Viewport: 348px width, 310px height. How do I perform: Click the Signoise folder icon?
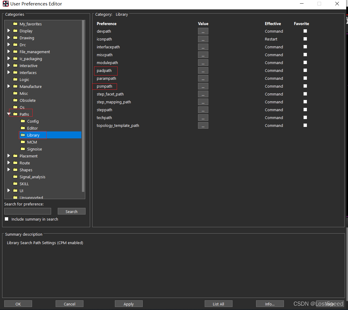(x=23, y=149)
